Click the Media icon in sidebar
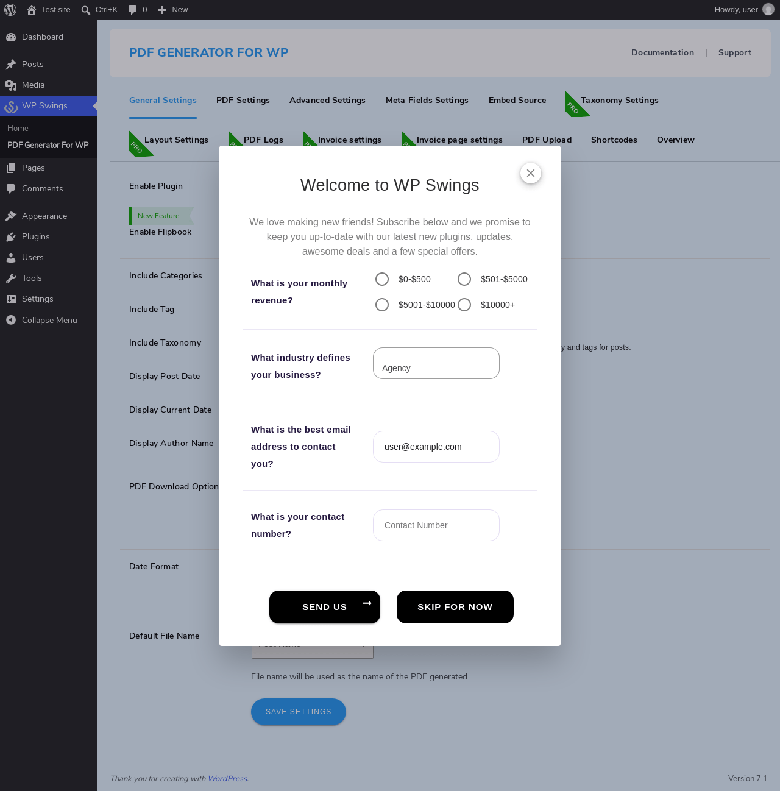 coord(11,85)
